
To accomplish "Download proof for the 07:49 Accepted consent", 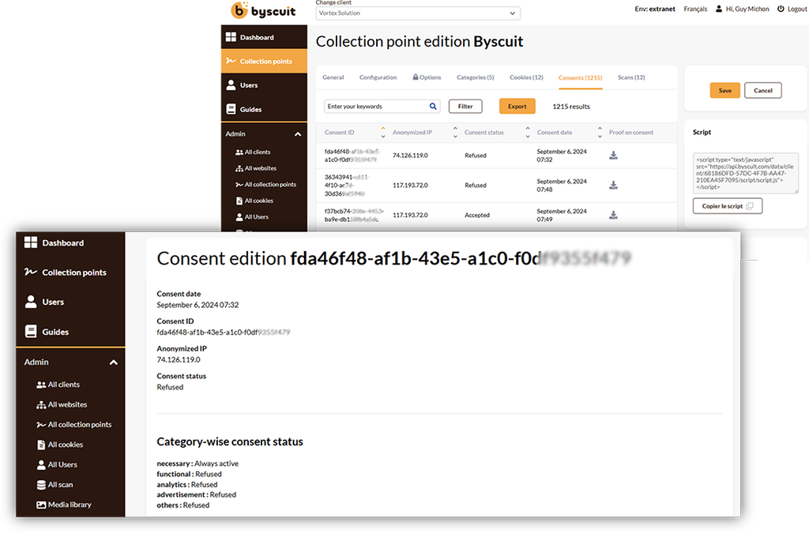I will click(613, 215).
